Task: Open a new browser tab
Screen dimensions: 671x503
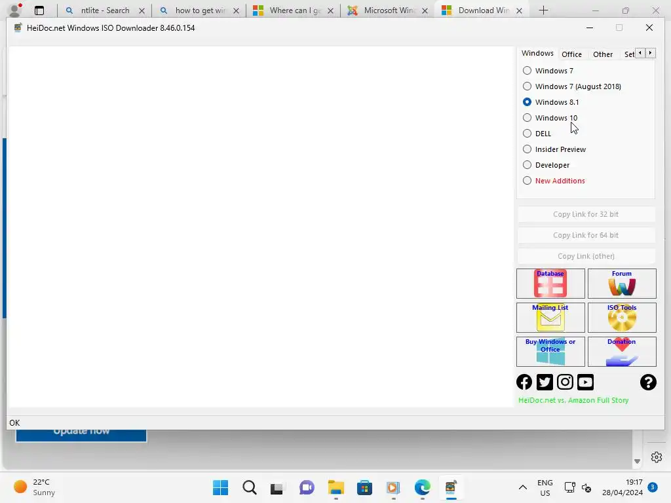Action: click(543, 10)
